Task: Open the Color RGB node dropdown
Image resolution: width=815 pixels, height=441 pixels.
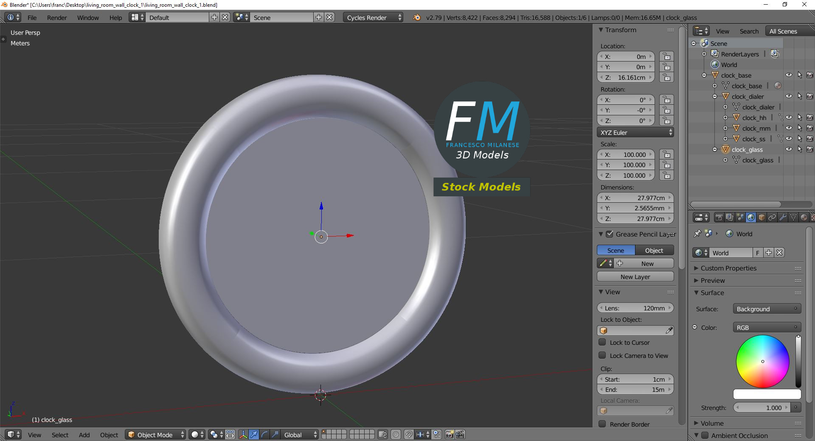Action: (767, 327)
